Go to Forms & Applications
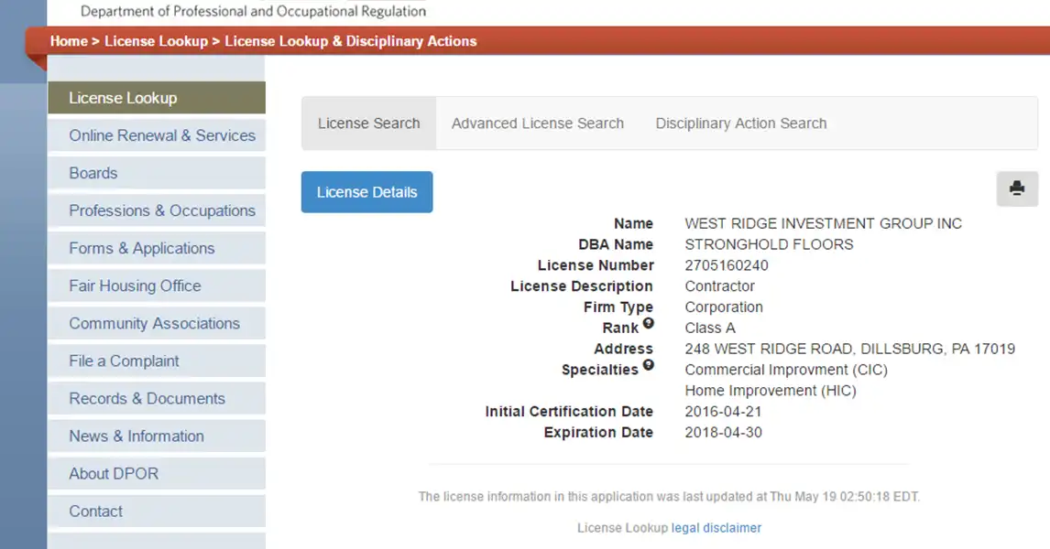1050x549 pixels. click(x=157, y=248)
